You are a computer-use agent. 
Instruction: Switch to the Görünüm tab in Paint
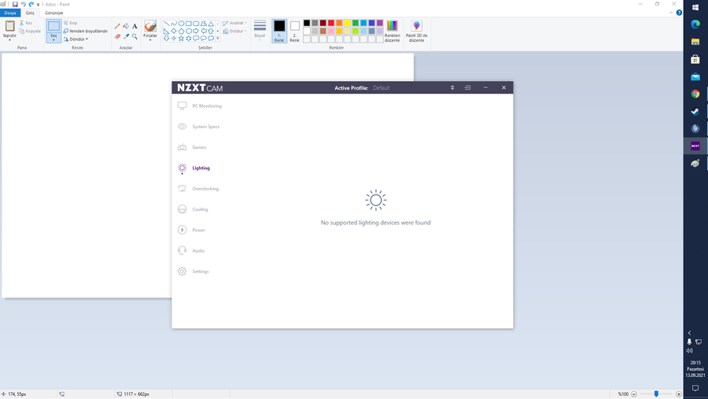tap(53, 13)
